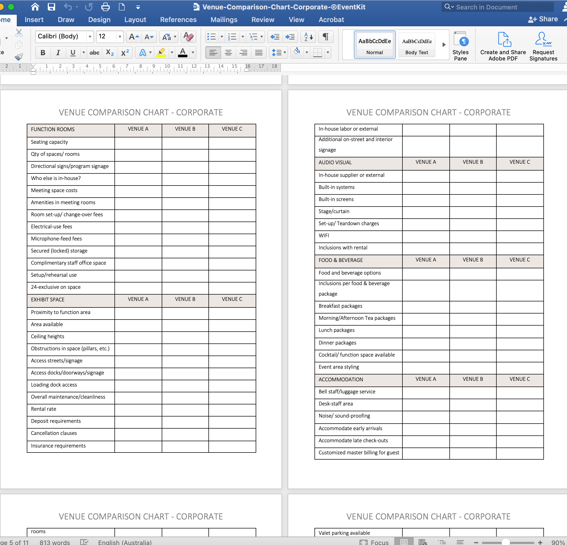This screenshot has height=545, width=567.
Task: Click the Search in Document field
Action: (x=498, y=7)
